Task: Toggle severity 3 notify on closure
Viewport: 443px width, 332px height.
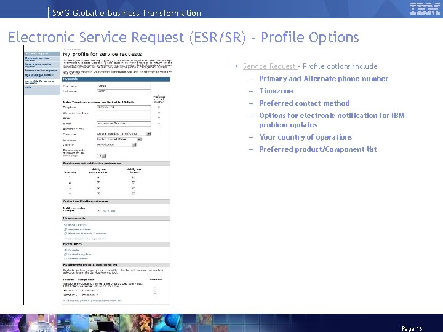Action: (133, 188)
